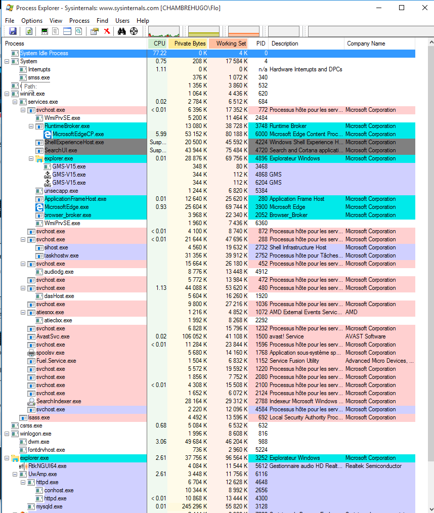Click the MicrosoftEdgeCP.exe Edge icon

[x=48, y=134]
